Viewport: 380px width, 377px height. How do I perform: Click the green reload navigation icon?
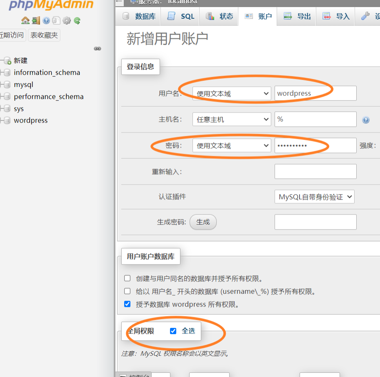click(77, 20)
